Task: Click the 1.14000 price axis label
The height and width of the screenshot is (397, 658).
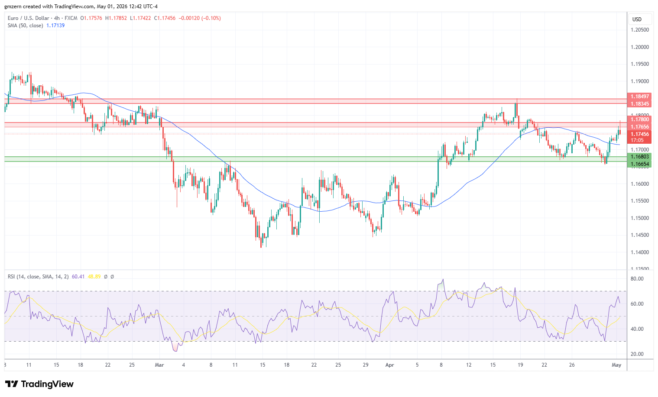Action: point(640,252)
